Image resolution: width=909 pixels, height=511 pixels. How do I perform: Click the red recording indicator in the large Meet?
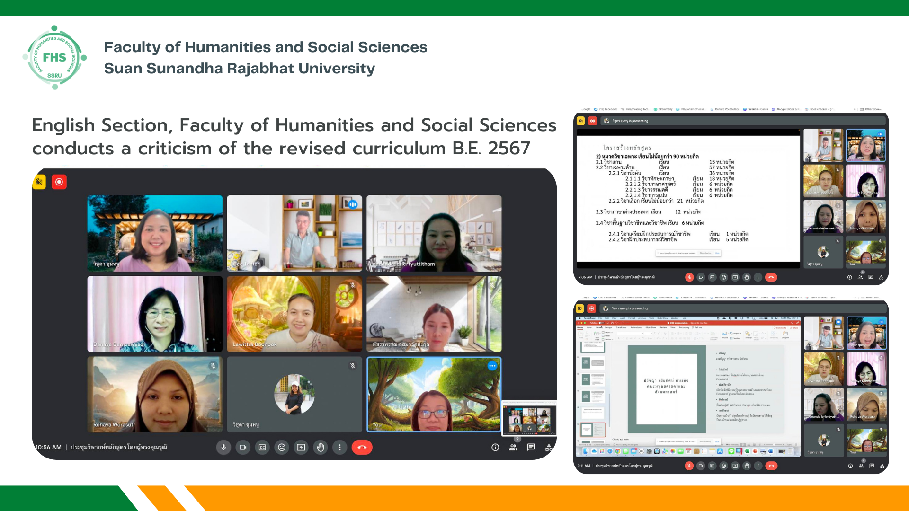click(59, 182)
